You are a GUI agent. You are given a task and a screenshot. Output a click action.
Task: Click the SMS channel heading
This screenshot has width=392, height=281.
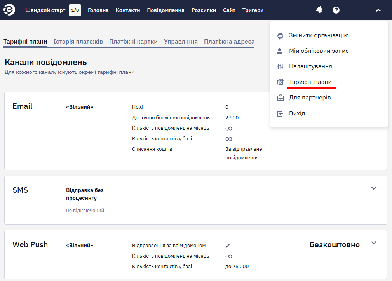pos(20,190)
